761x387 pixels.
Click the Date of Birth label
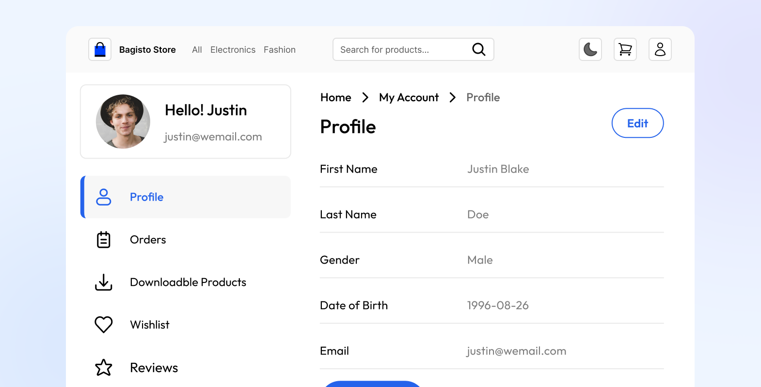(354, 306)
